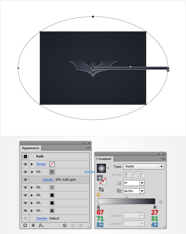Expand the first black Fill row triangle
This screenshot has height=234, width=186.
click(x=32, y=195)
